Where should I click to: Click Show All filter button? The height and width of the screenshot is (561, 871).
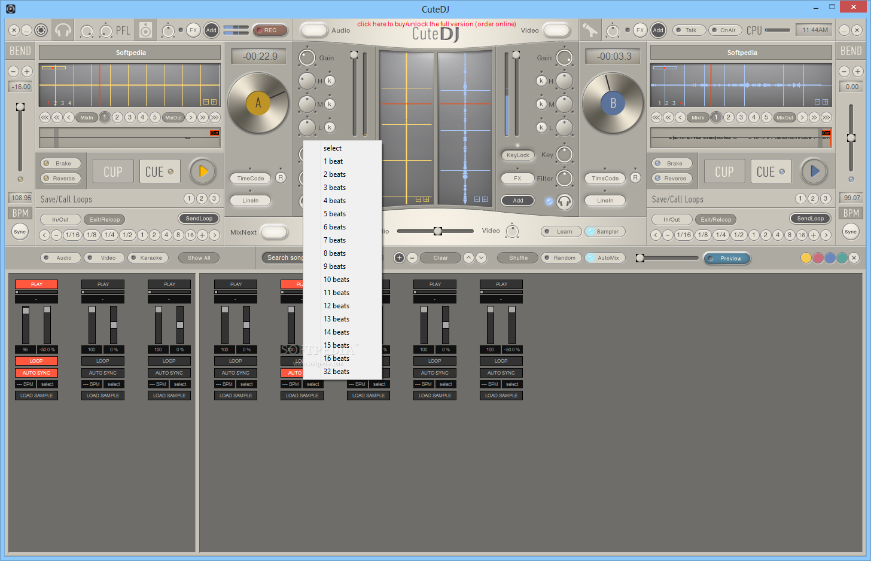pos(199,257)
